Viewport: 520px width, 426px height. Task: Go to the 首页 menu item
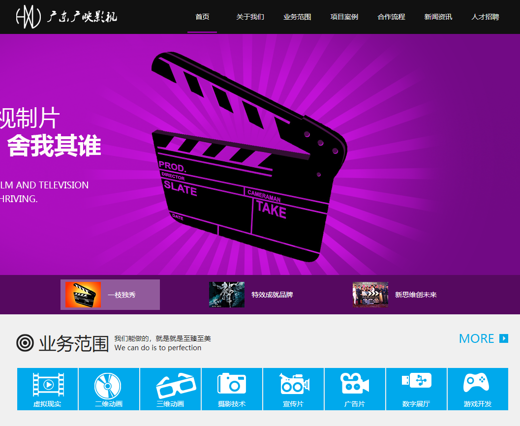[x=202, y=17]
